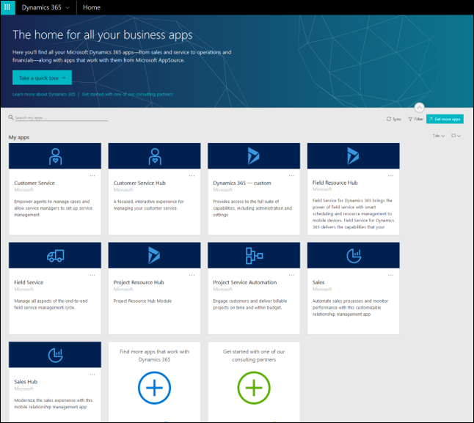
Task: Click the Get more apps button
Action: point(445,119)
